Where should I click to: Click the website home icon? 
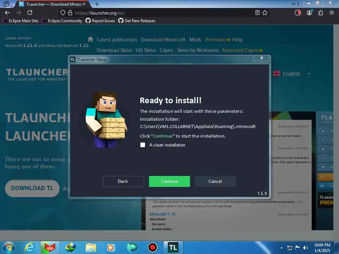90,39
